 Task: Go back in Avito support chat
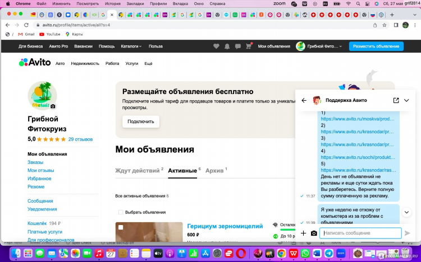304,100
